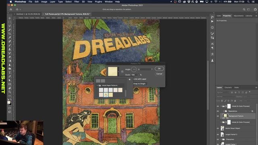Toggle Link with Layer checkbox

point(140,79)
